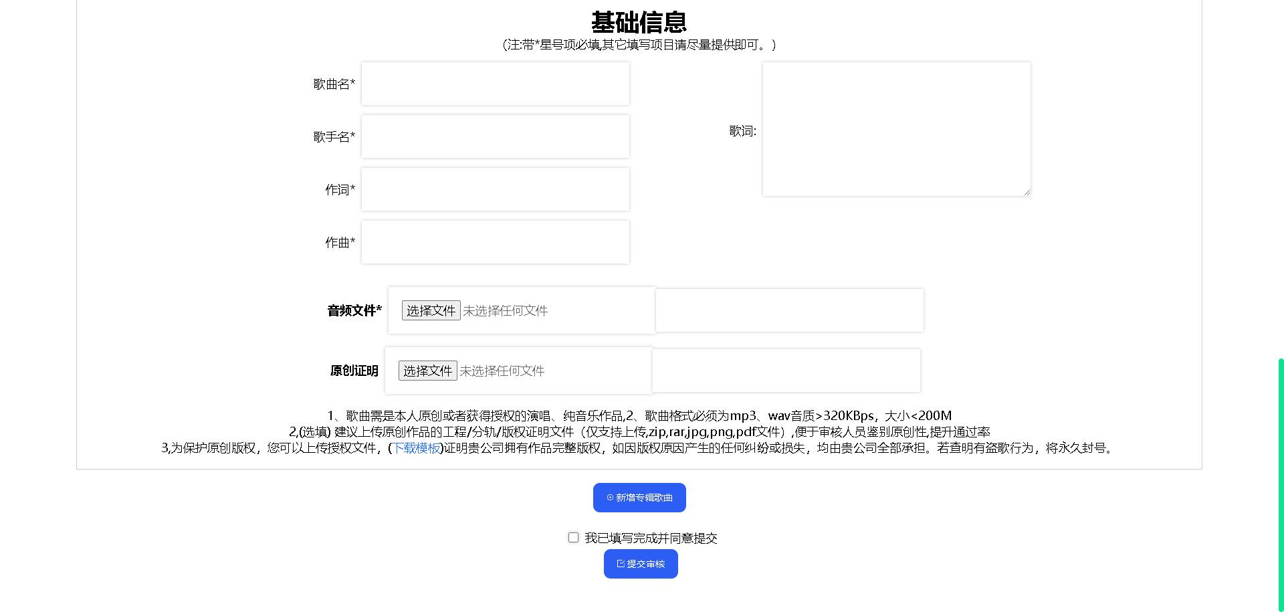
Task: Submit the form with 提交审核
Action: pos(641,564)
